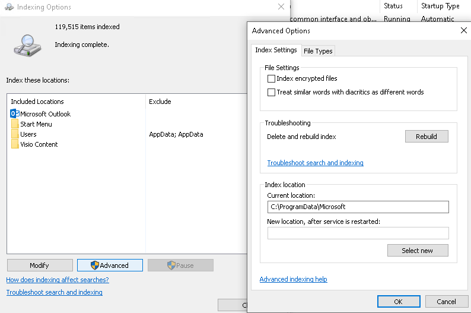Image resolution: width=471 pixels, height=313 pixels.
Task: Click the Visio Content folder icon
Action: [x=15, y=144]
